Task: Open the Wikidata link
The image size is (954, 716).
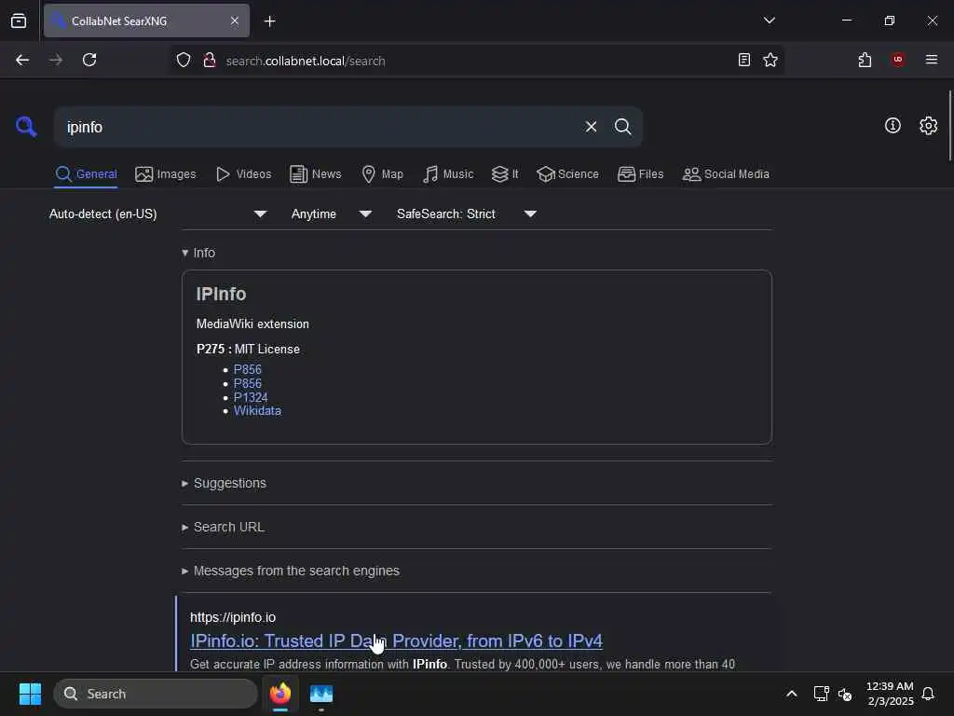Action: coord(257,411)
